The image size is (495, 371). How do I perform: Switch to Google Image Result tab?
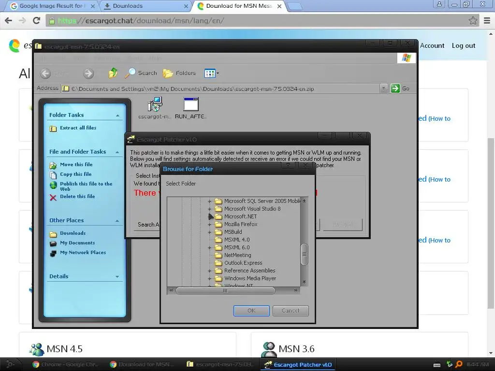pos(52,6)
